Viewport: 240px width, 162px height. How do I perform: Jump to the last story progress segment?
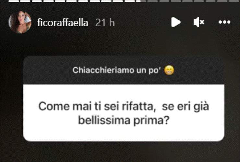coord(234,1)
